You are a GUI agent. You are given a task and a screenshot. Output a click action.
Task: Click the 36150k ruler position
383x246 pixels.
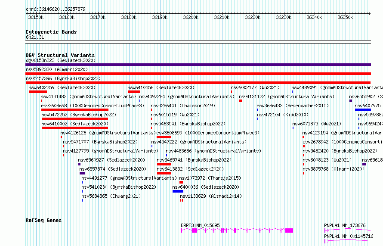point(36,18)
